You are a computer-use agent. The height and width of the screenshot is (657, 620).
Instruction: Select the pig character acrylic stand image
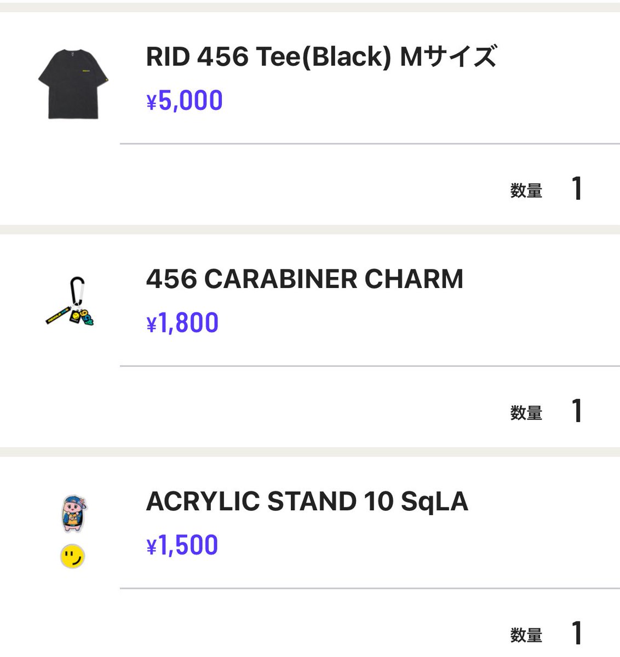click(x=74, y=514)
